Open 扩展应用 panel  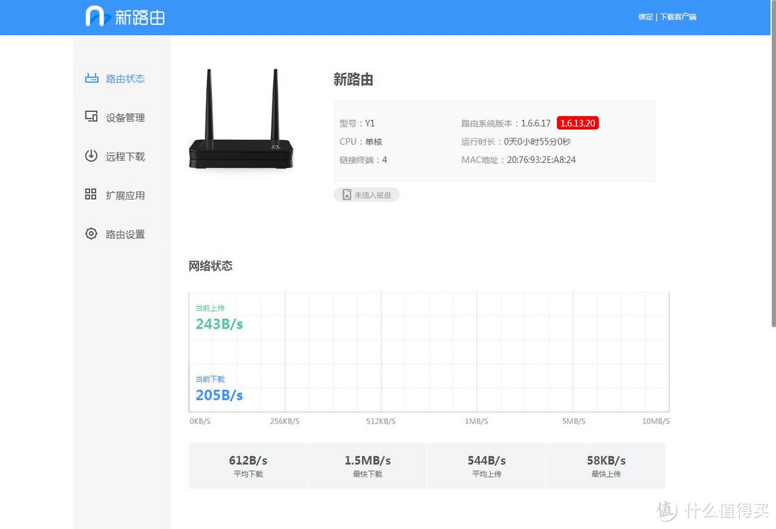[x=126, y=194]
